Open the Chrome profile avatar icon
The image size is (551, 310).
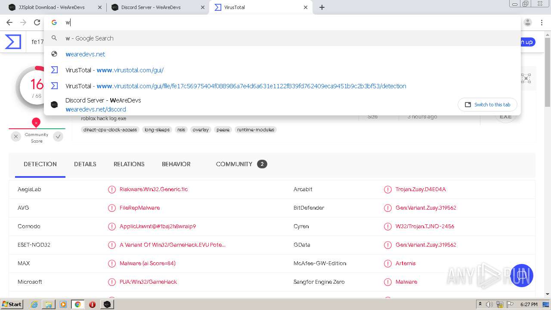tap(528, 22)
